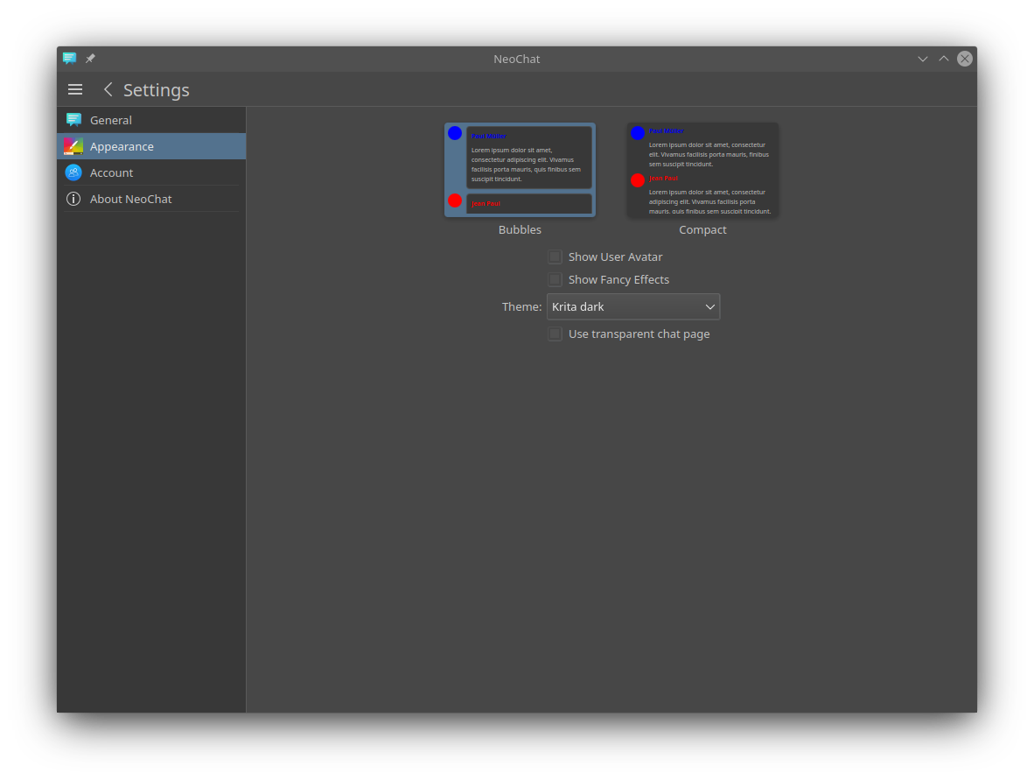Expand Theme list via its chevron arrow

coord(710,306)
